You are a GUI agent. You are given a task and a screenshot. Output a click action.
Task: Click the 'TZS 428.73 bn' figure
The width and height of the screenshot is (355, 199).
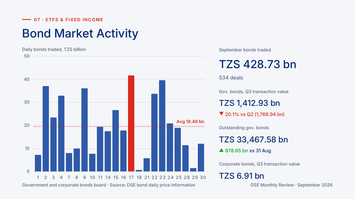258,64
